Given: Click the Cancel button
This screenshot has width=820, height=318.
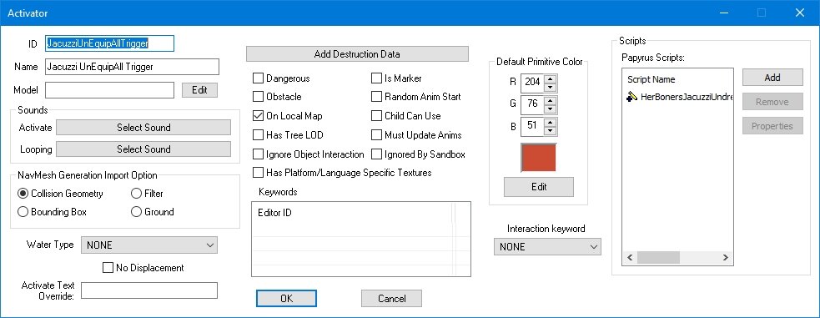Looking at the screenshot, I should click(391, 299).
